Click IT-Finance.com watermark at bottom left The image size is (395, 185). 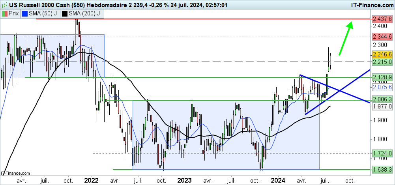16,173
